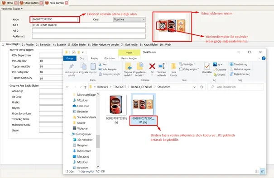This screenshot has height=178, width=274.
Task: Switch to 2 : Fiyatlar tab
Action: (x=28, y=45)
